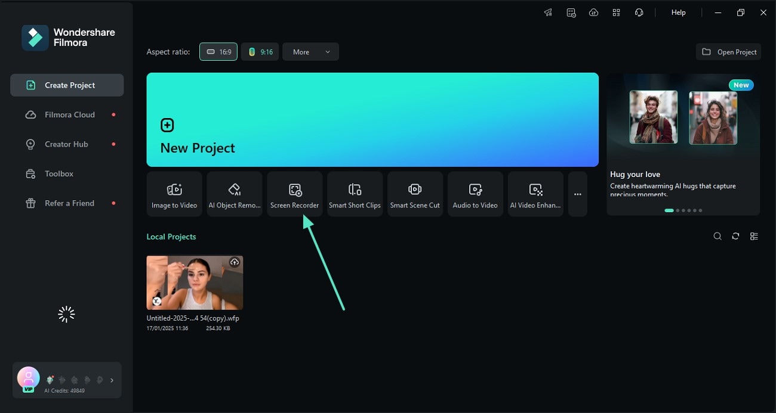The height and width of the screenshot is (413, 776).
Task: Click the Wondershare Filmora logo
Action: coord(68,38)
